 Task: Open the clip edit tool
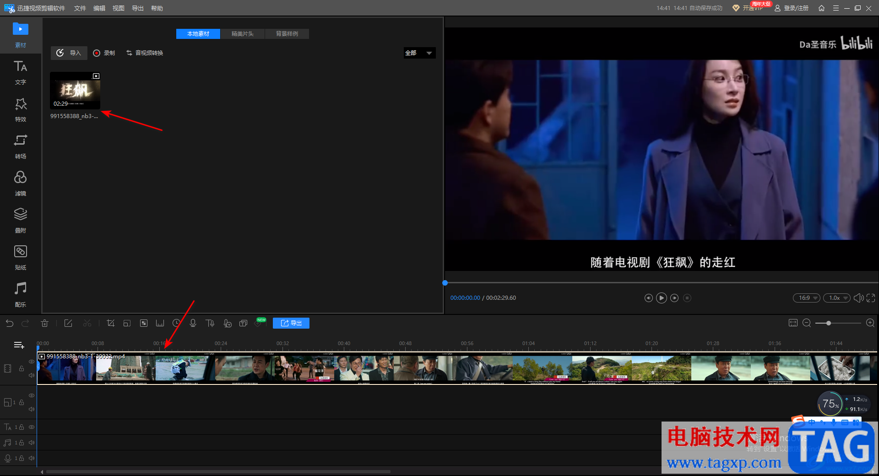point(68,323)
